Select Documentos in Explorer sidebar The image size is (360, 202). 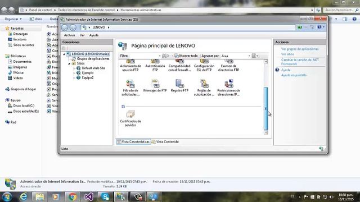coord(20,62)
